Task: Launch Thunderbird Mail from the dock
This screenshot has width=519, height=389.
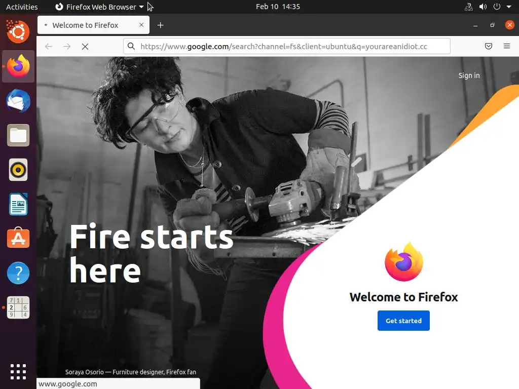Action: point(18,101)
